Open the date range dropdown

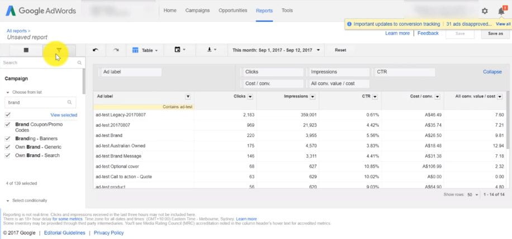point(276,50)
